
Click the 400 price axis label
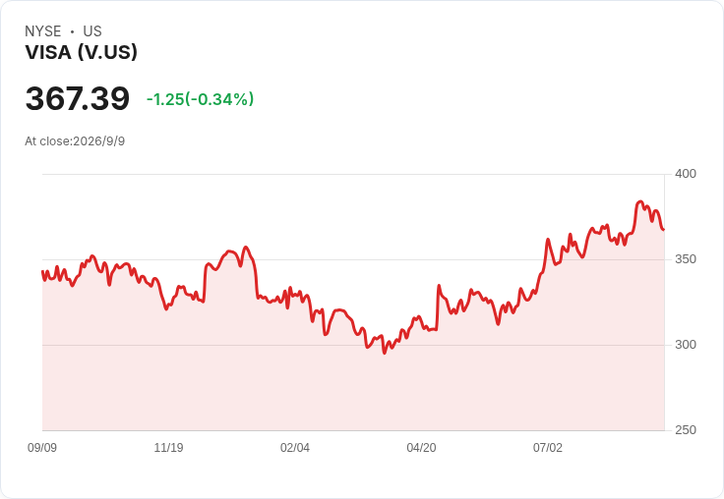[686, 174]
